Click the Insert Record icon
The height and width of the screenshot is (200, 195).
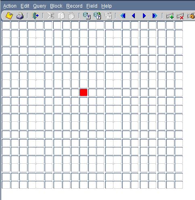[x=170, y=16]
